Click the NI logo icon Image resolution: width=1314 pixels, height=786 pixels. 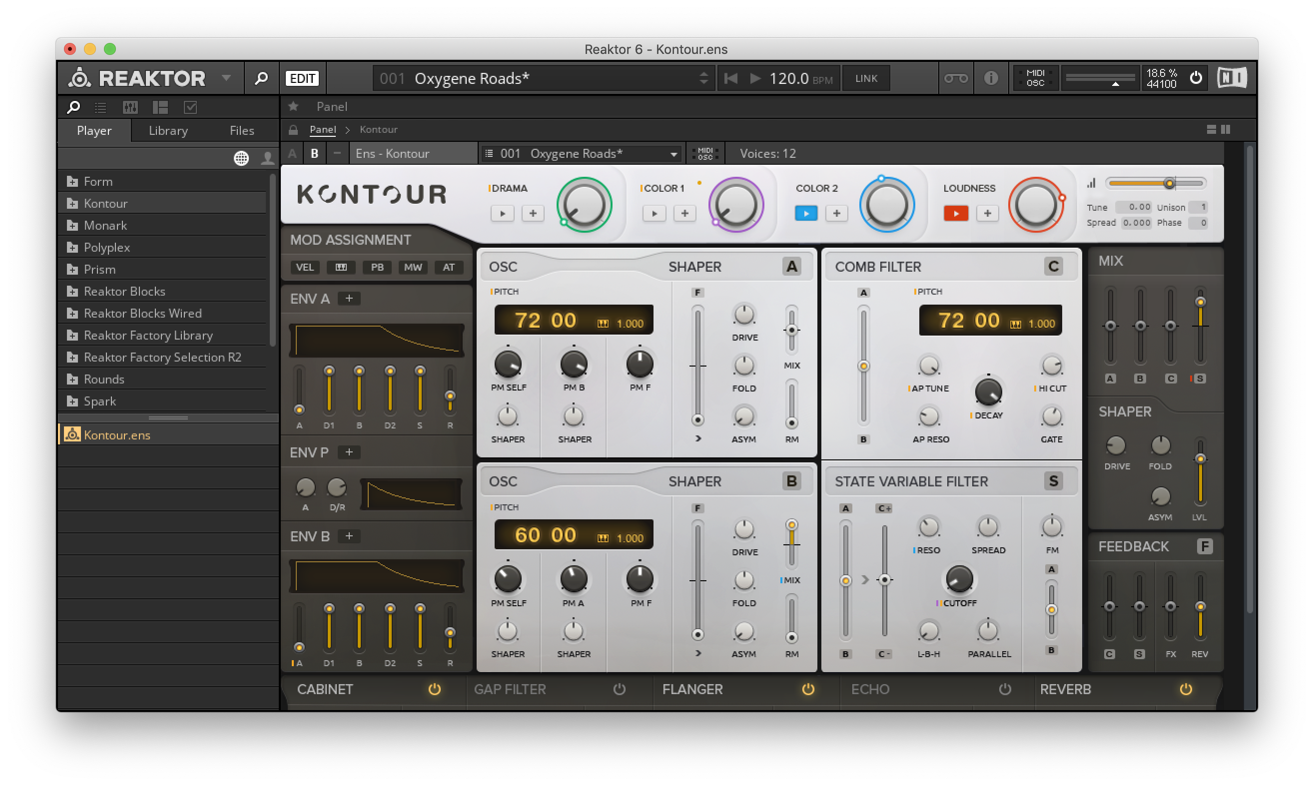tap(1232, 78)
